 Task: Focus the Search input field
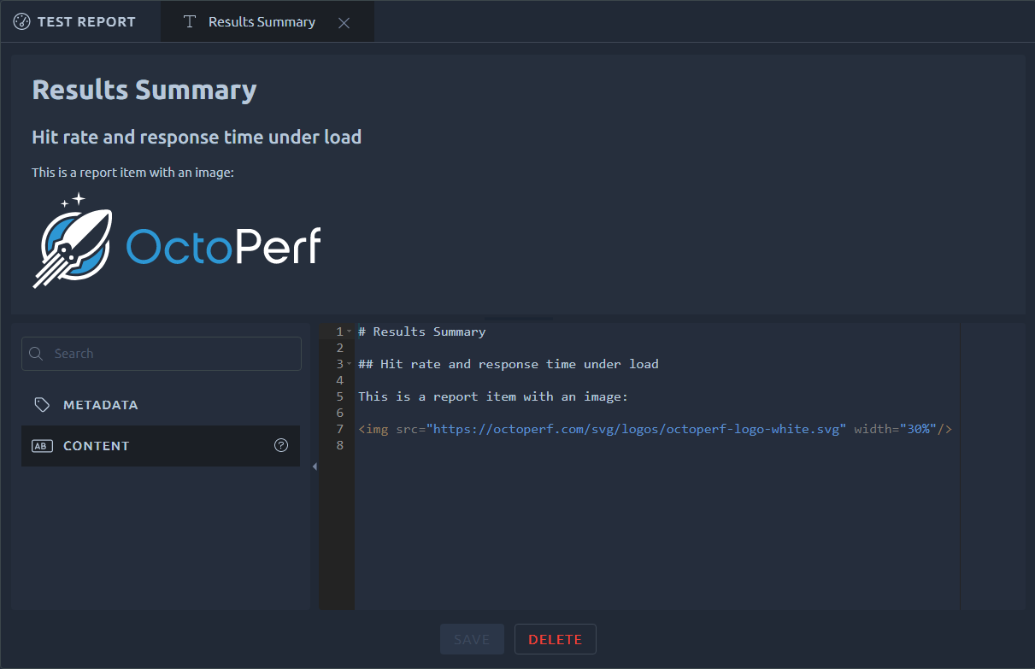tap(162, 354)
